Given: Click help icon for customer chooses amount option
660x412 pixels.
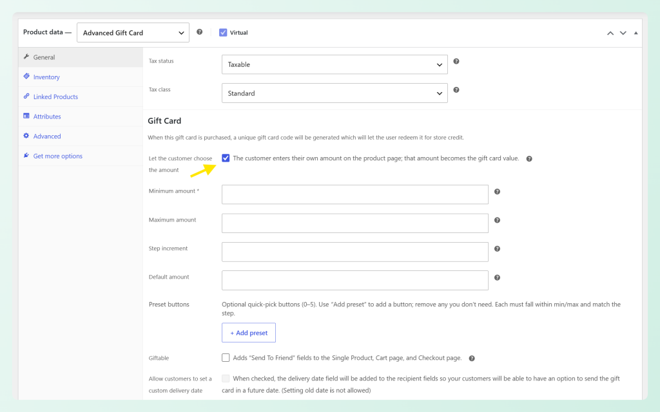Looking at the screenshot, I should (x=529, y=159).
